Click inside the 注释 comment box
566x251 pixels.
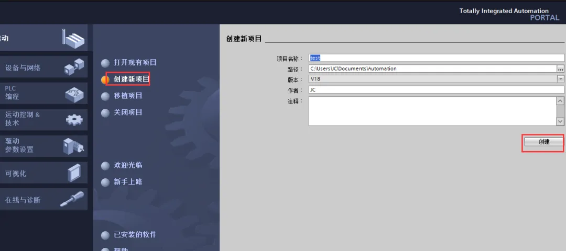[x=432, y=111]
